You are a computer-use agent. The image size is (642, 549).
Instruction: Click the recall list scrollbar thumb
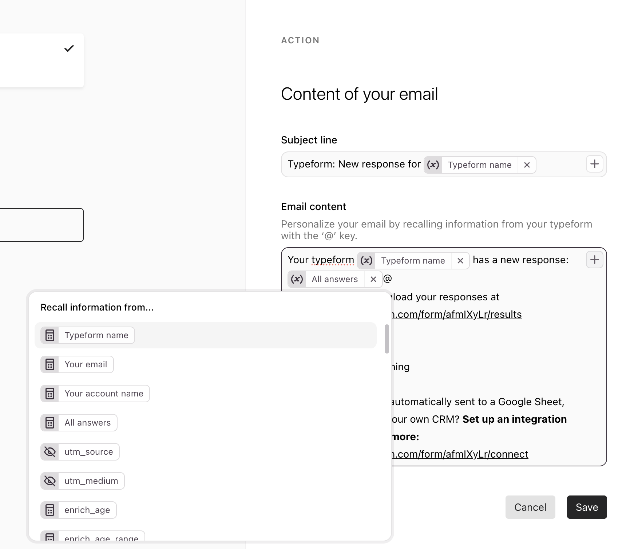click(x=387, y=339)
